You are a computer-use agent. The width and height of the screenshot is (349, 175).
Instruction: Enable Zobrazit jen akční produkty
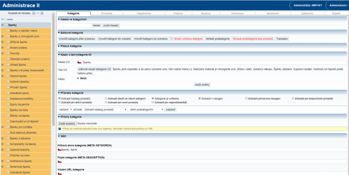coord(59,102)
